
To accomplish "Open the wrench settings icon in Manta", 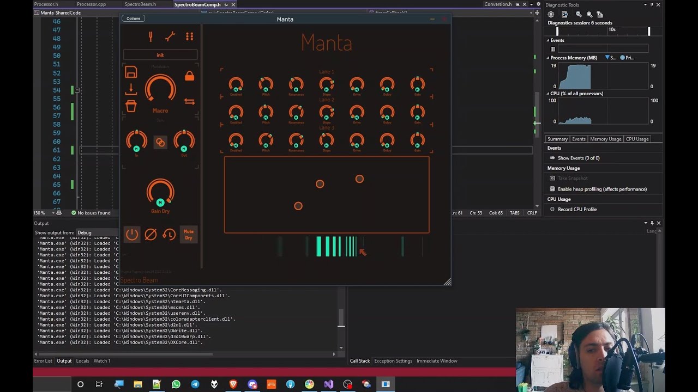I will tap(170, 36).
